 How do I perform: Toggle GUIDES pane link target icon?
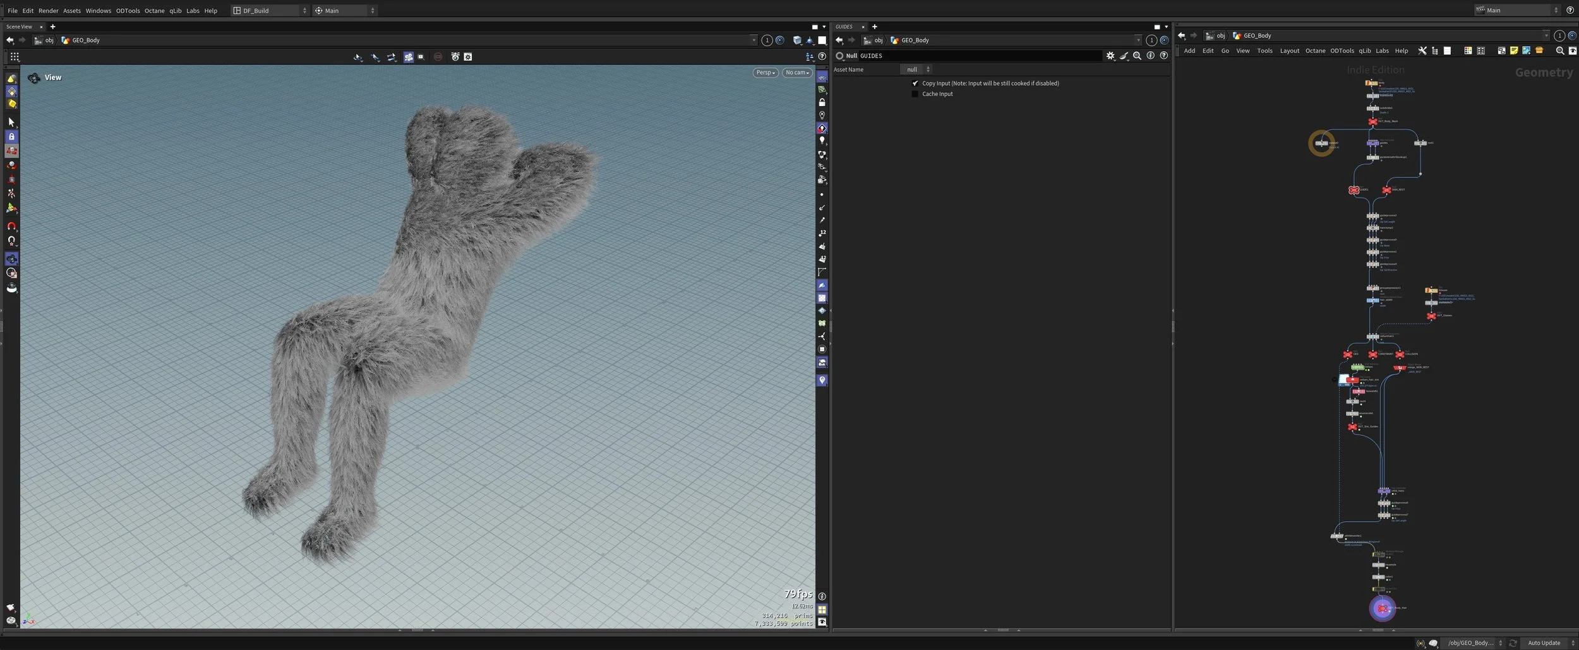coord(1164,40)
